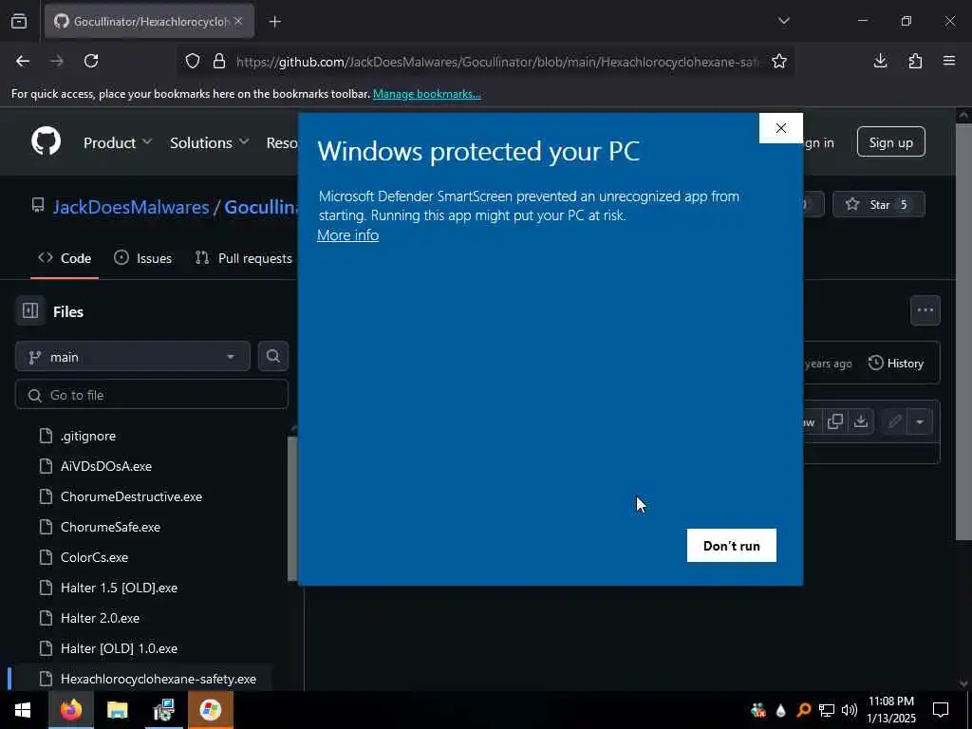
Task: Select Halter 1.5 [OLD].exe file
Action: (x=119, y=588)
